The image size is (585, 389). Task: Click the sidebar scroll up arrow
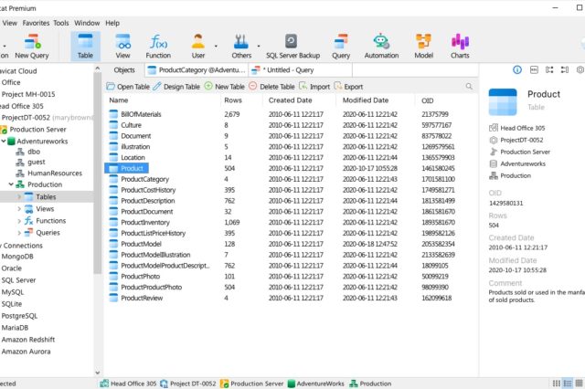click(98, 68)
